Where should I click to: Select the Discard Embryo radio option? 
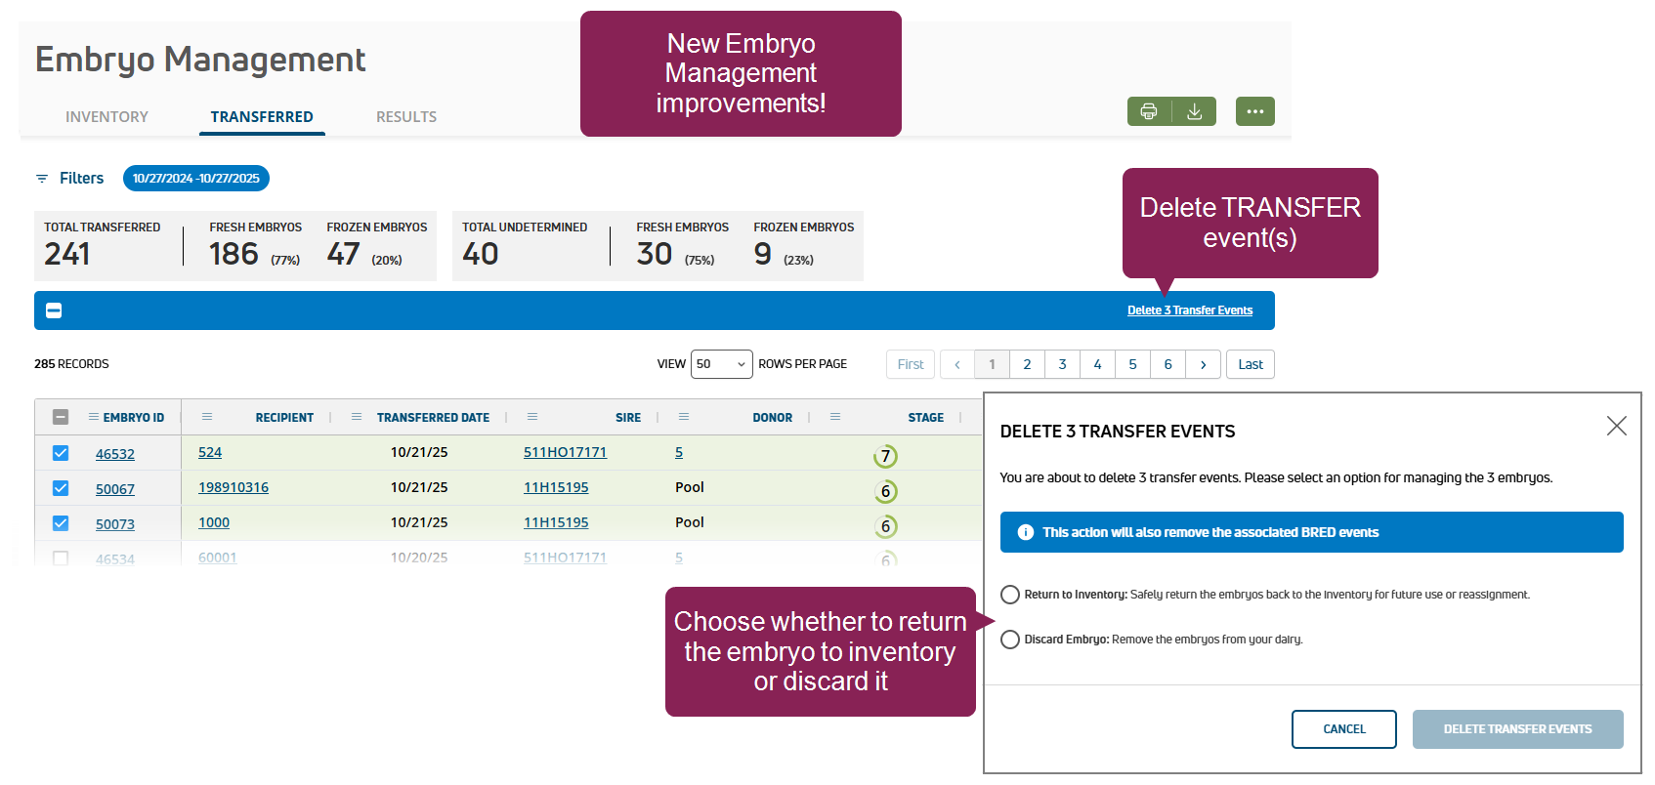coord(1010,640)
